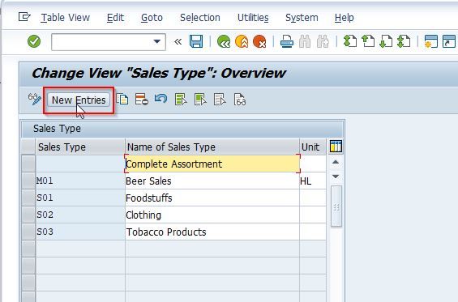
Task: Click the table scroll down arrow
Action: 336,177
